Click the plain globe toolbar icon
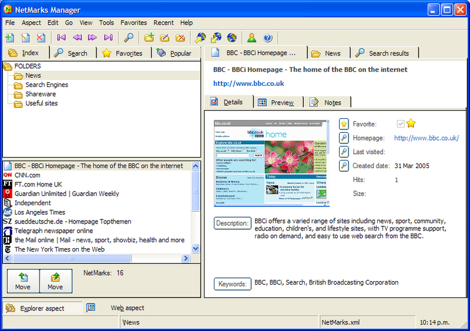The height and width of the screenshot is (331, 470). (231, 38)
